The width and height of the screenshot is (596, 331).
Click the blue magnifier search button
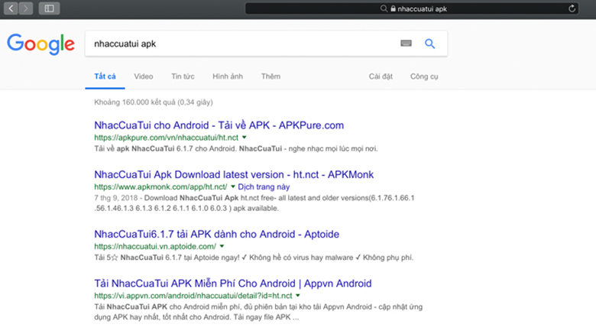click(429, 44)
